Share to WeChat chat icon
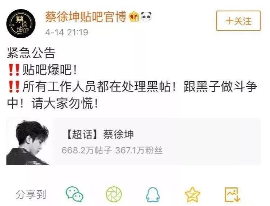 click(75, 194)
